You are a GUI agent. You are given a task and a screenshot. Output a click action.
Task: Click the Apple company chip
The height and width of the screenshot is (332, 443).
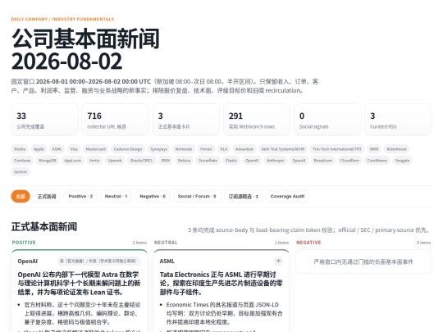click(39, 149)
